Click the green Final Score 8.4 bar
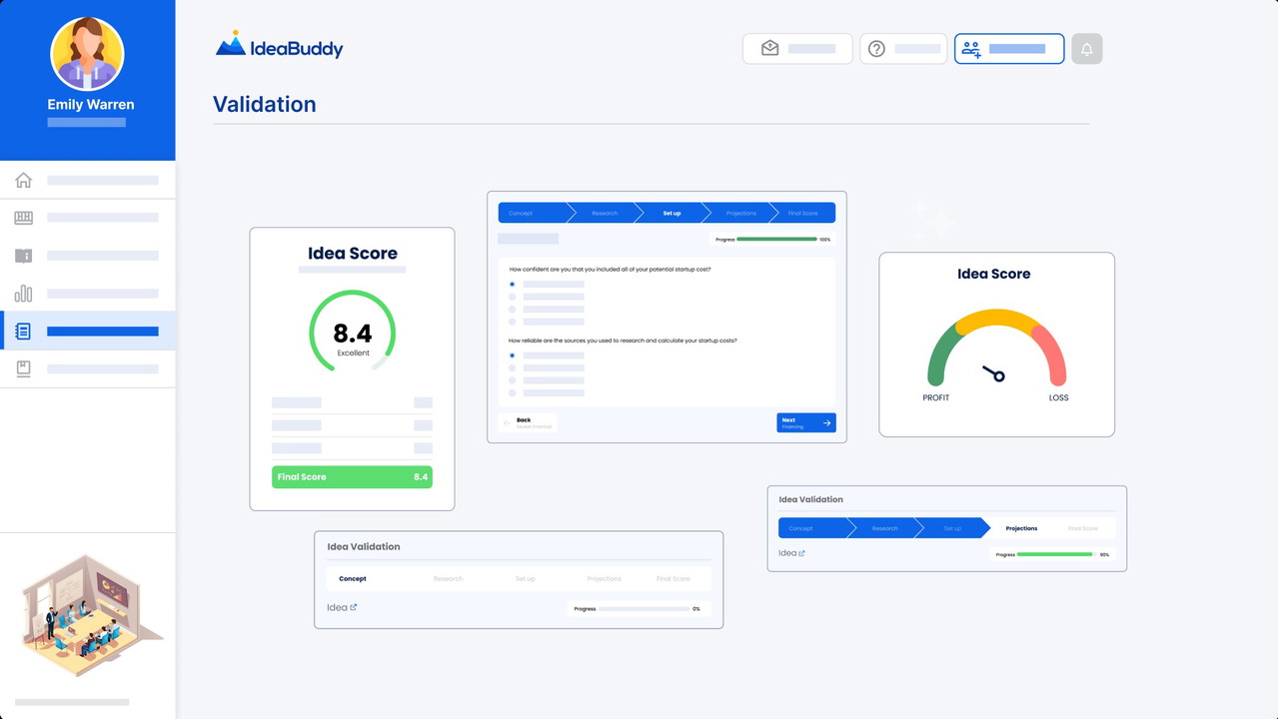This screenshot has width=1278, height=719. (352, 477)
